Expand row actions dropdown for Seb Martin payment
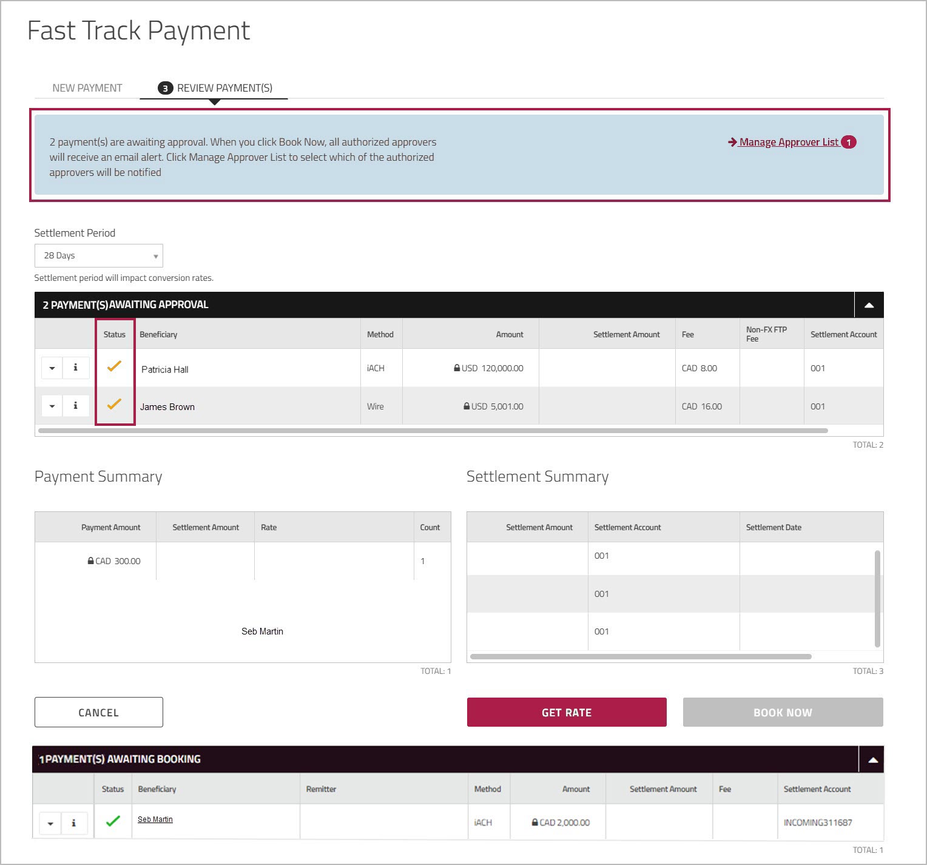The height and width of the screenshot is (865, 927). tap(50, 823)
